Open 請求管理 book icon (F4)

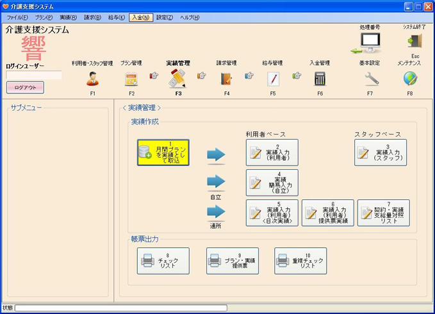pyautogui.click(x=226, y=79)
